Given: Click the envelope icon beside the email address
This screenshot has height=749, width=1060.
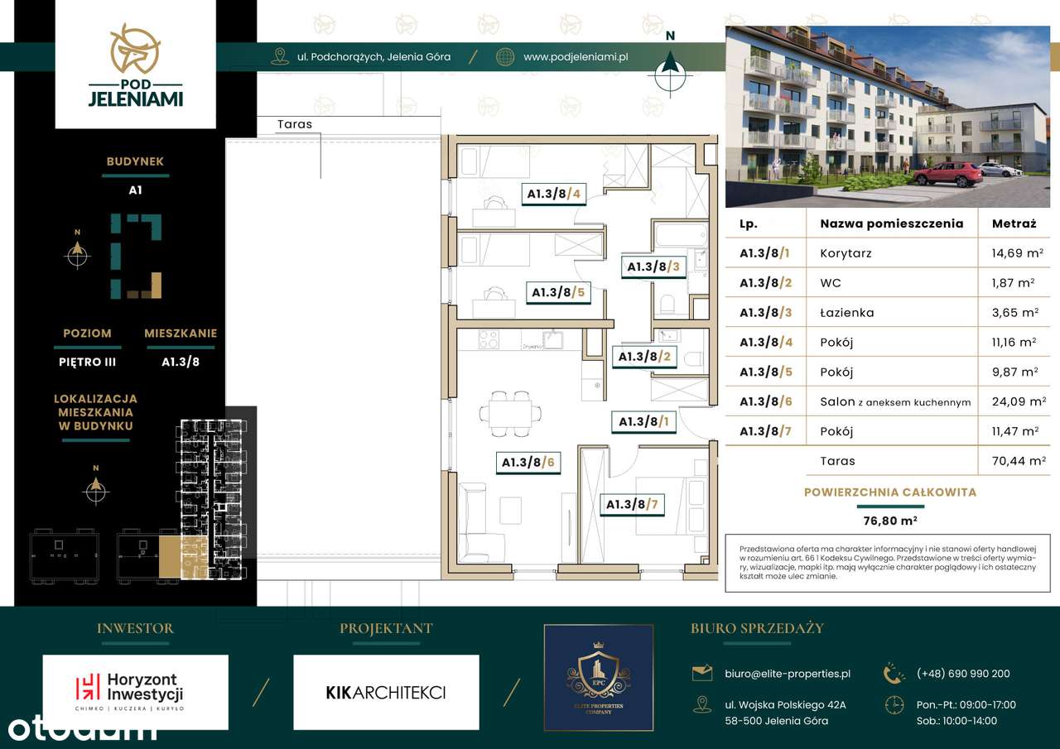Looking at the screenshot, I should (x=701, y=674).
